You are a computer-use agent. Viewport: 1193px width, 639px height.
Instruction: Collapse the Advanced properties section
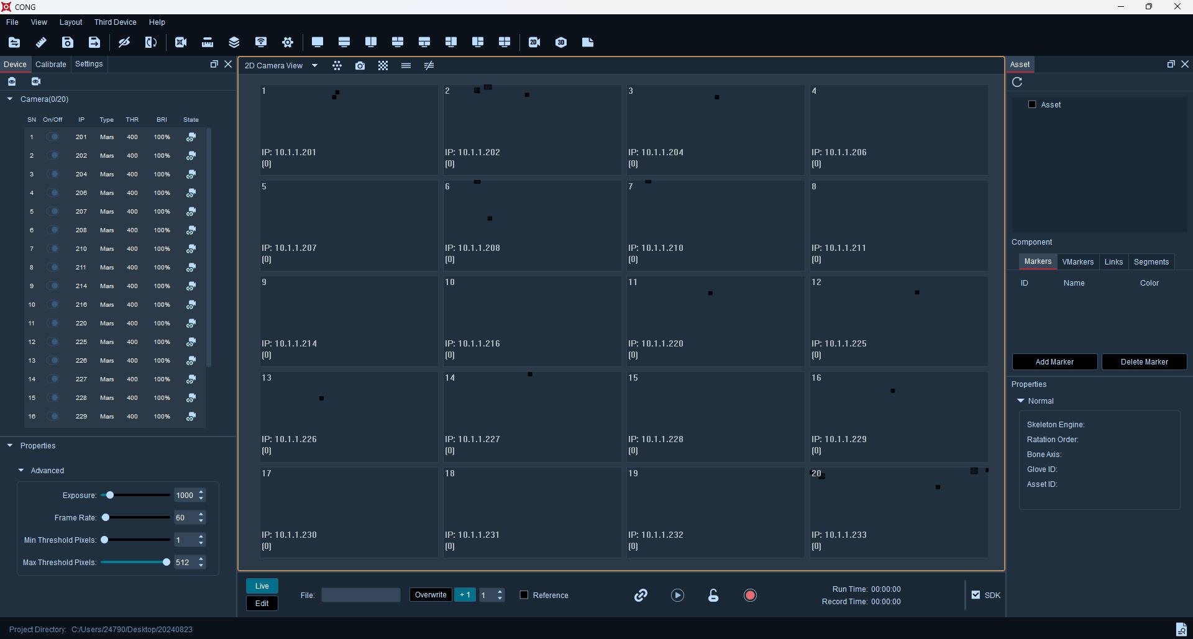click(x=21, y=471)
